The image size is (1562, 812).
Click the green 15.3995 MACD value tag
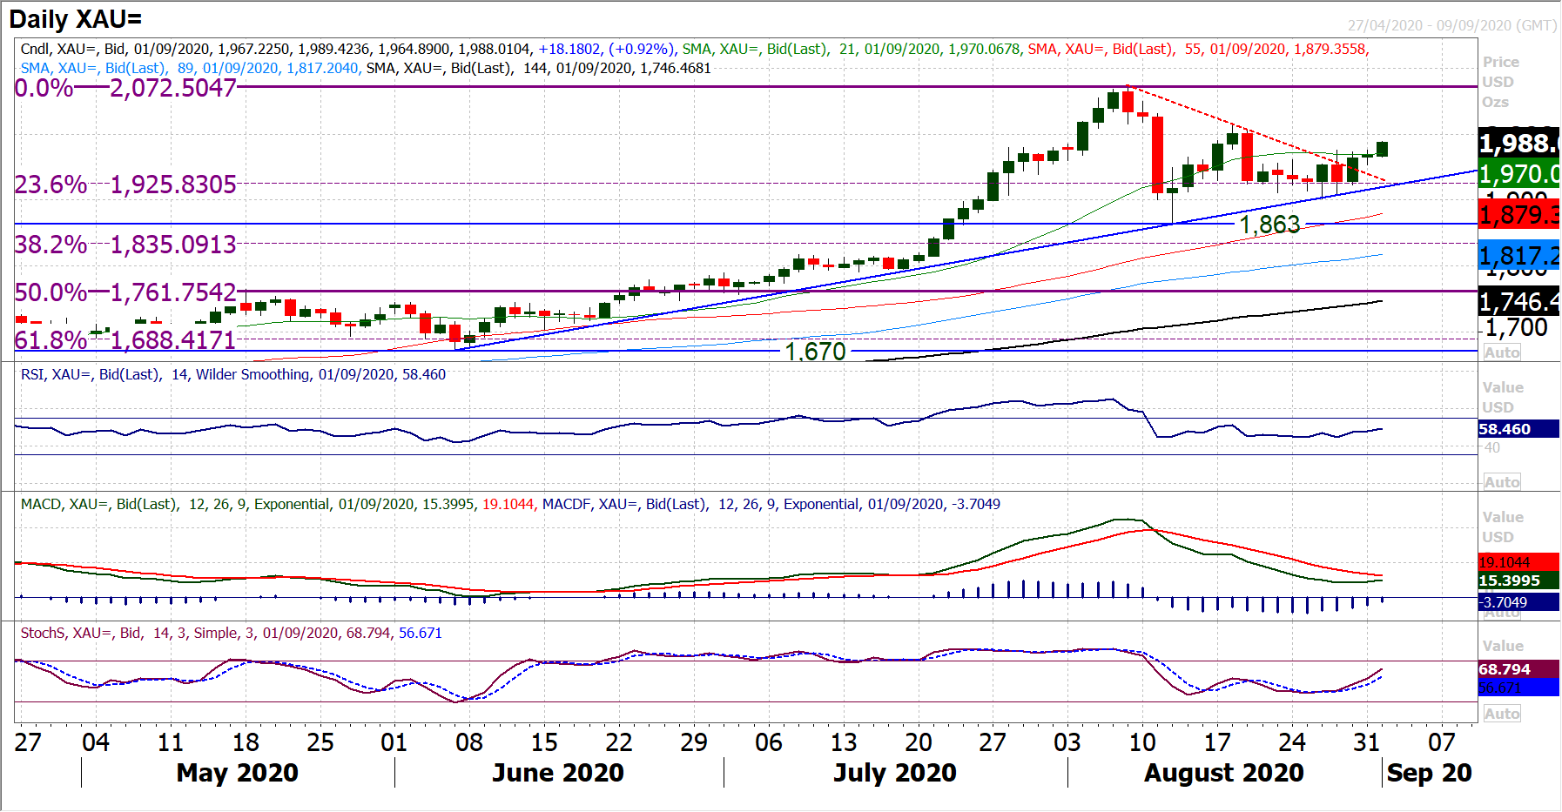pyautogui.click(x=1518, y=580)
